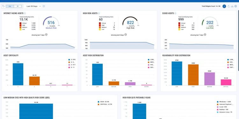239x119 pixels.
Task: Click the 32.9K bar in the QDS widget
Action: coord(36,111)
